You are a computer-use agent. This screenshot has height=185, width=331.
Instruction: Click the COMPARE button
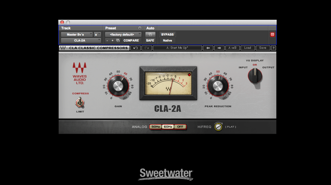point(131,40)
